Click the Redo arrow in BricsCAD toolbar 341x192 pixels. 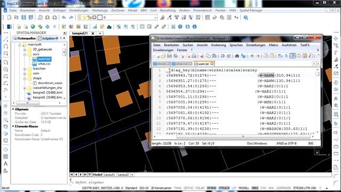71,18
